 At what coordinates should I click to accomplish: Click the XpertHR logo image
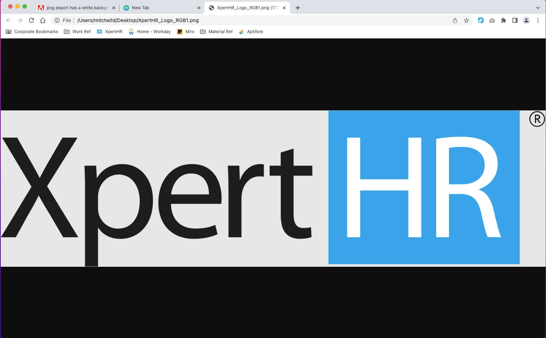coord(273,188)
